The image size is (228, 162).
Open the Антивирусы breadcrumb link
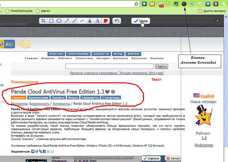click(61, 104)
